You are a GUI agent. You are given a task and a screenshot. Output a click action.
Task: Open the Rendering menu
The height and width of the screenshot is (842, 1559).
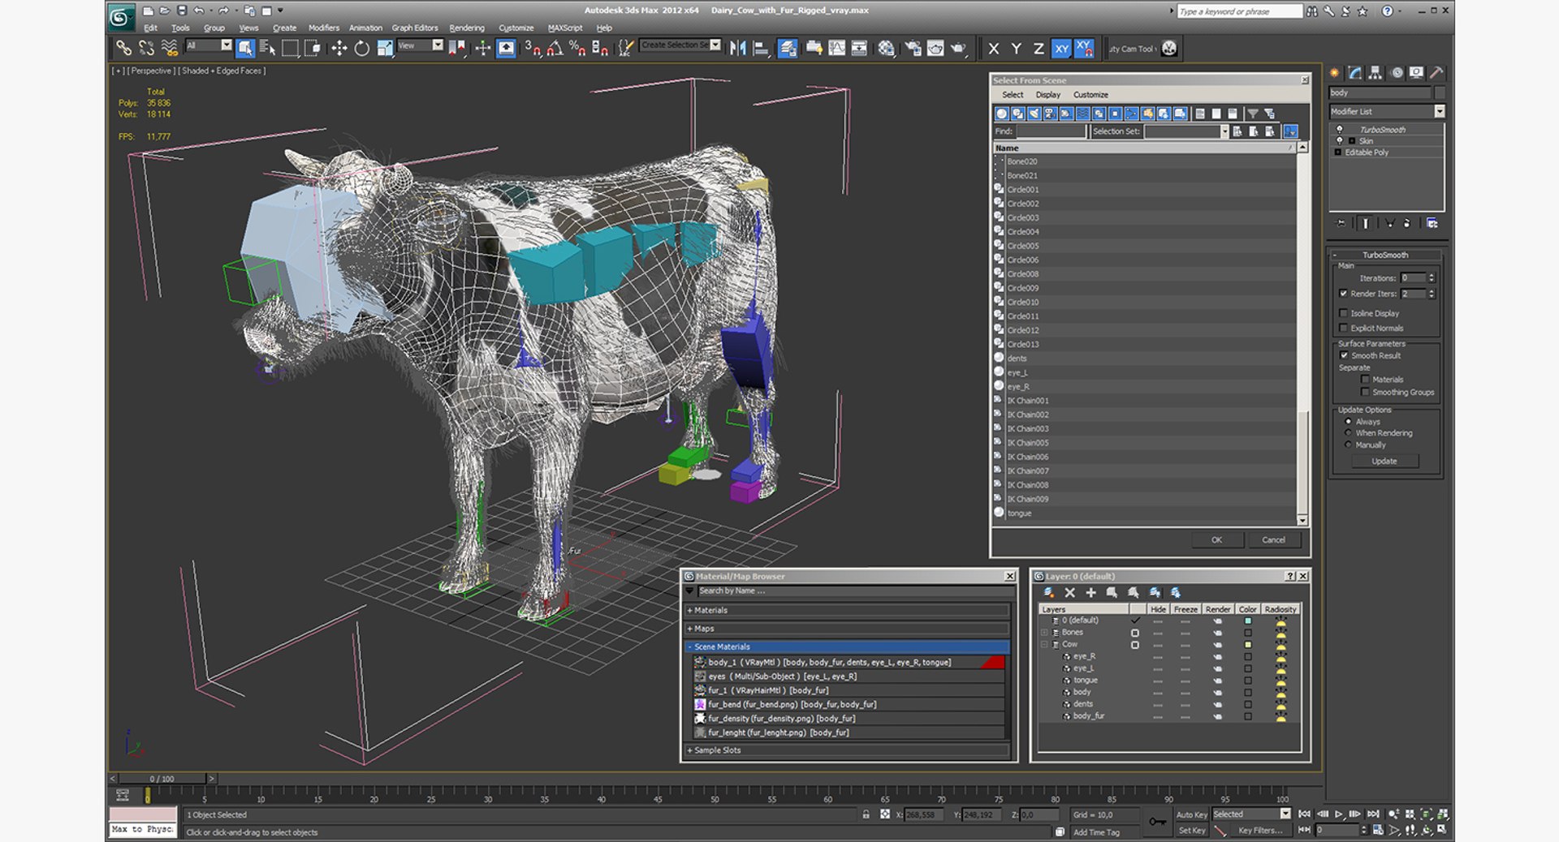[466, 28]
